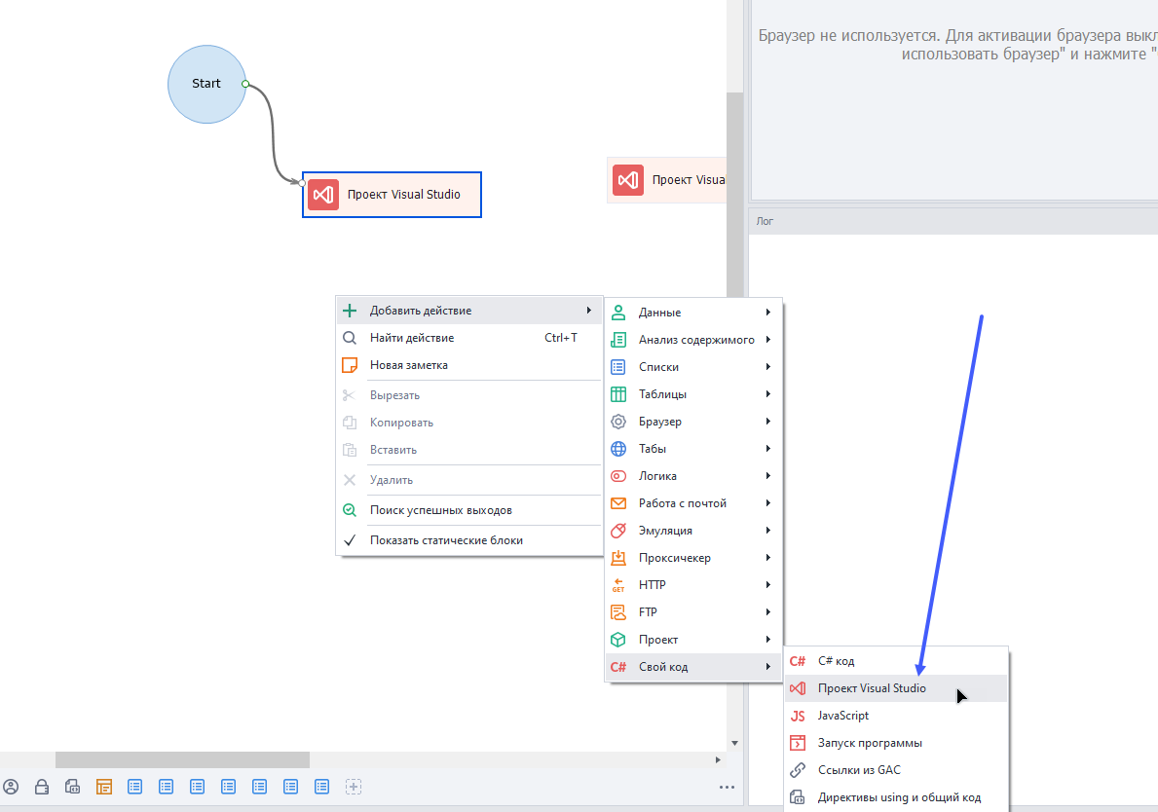The width and height of the screenshot is (1158, 812).
Task: Click the scroll-down arrow of canvas
Action: point(734,743)
